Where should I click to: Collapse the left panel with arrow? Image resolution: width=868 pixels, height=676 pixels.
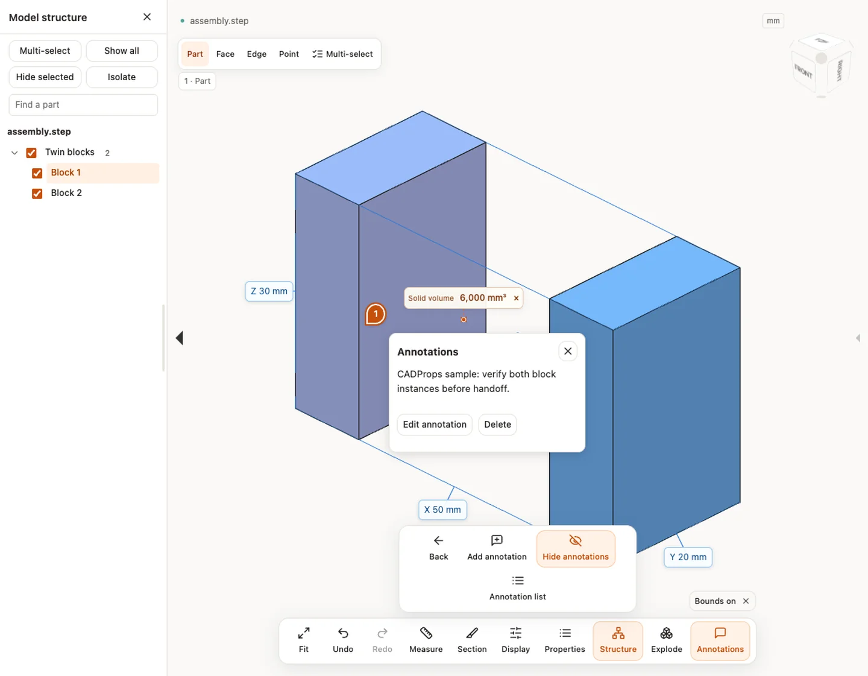(x=179, y=338)
